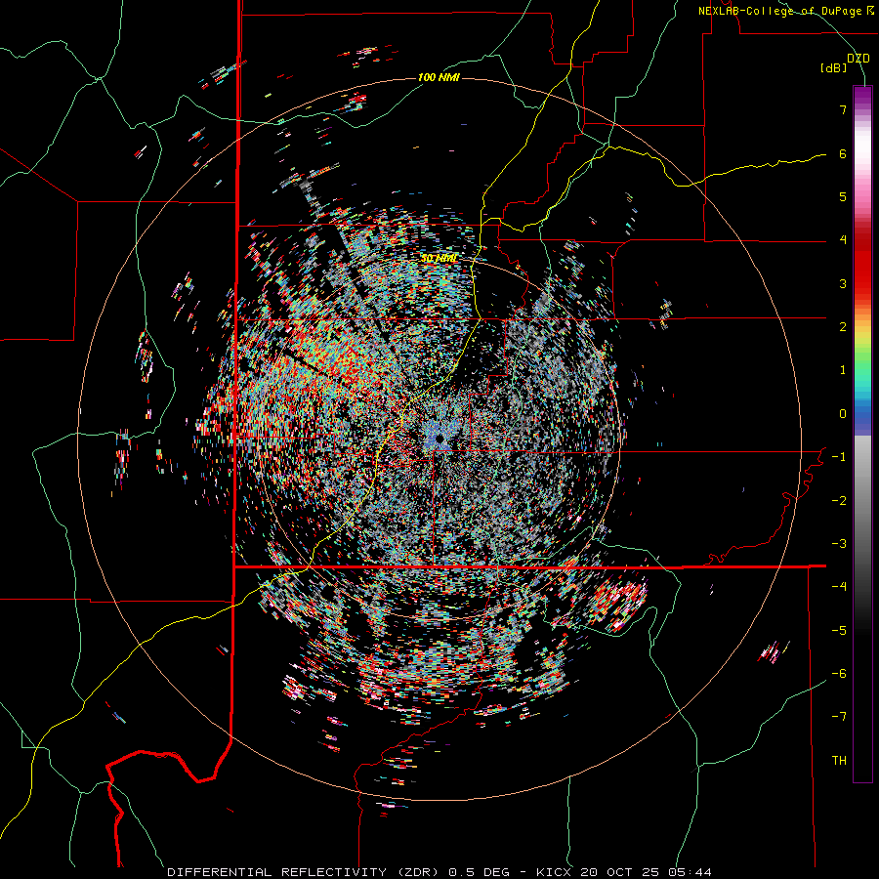The image size is (879, 879).
Task: Click the -3 dB value on scale
Action: click(839, 544)
